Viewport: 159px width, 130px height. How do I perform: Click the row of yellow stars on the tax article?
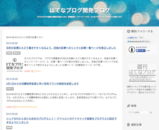point(27,107)
